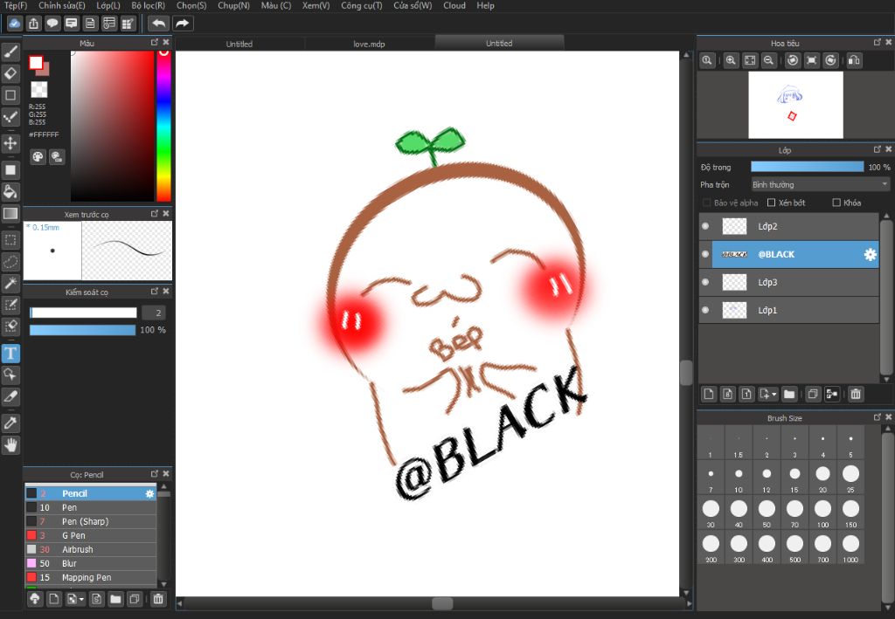Click the navigator preview thumbnail
The height and width of the screenshot is (619, 895).
(x=795, y=105)
